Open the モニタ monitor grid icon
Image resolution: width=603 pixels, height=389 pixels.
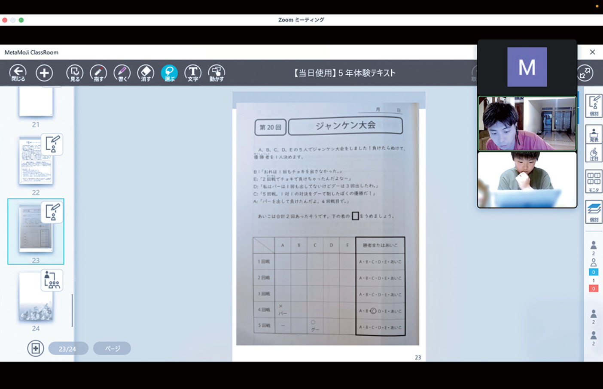594,182
